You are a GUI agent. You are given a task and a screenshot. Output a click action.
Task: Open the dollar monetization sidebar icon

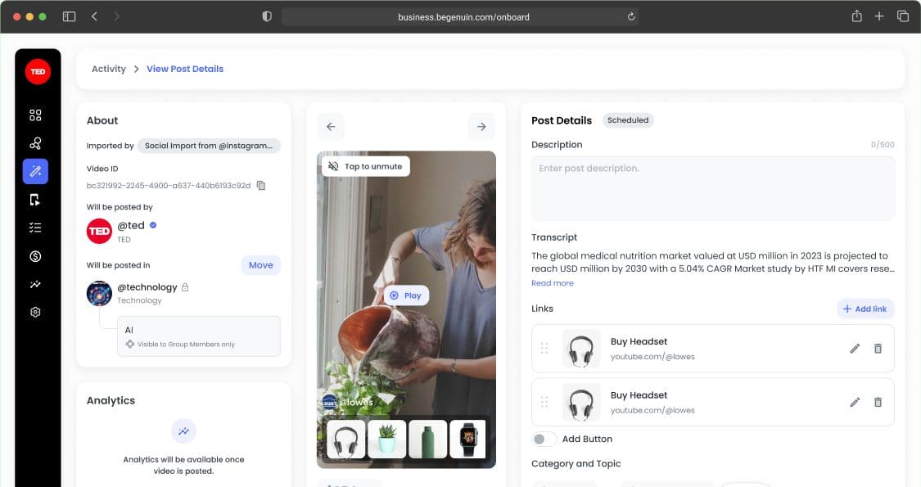click(35, 256)
